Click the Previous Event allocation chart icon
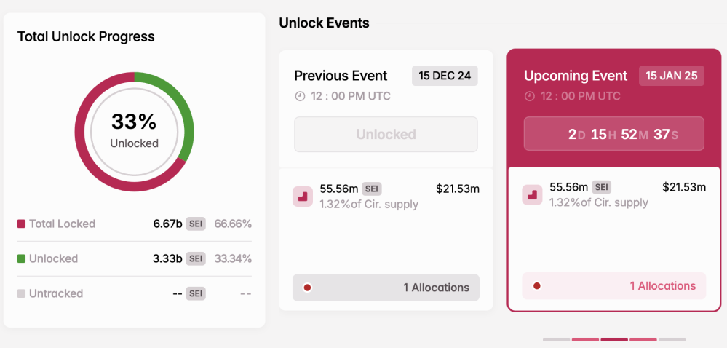727x348 pixels. tap(302, 197)
